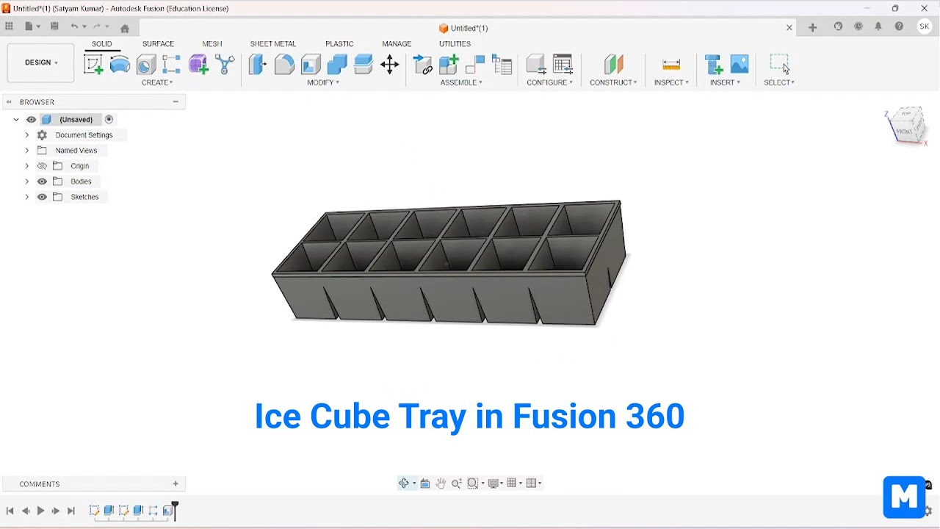Click the ViewCube front face

[x=904, y=132]
